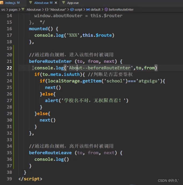Screen dimensions: 183x185
Task: Click the script cube icon in breadcrumbs
Action: pyautogui.click(x=72, y=10)
